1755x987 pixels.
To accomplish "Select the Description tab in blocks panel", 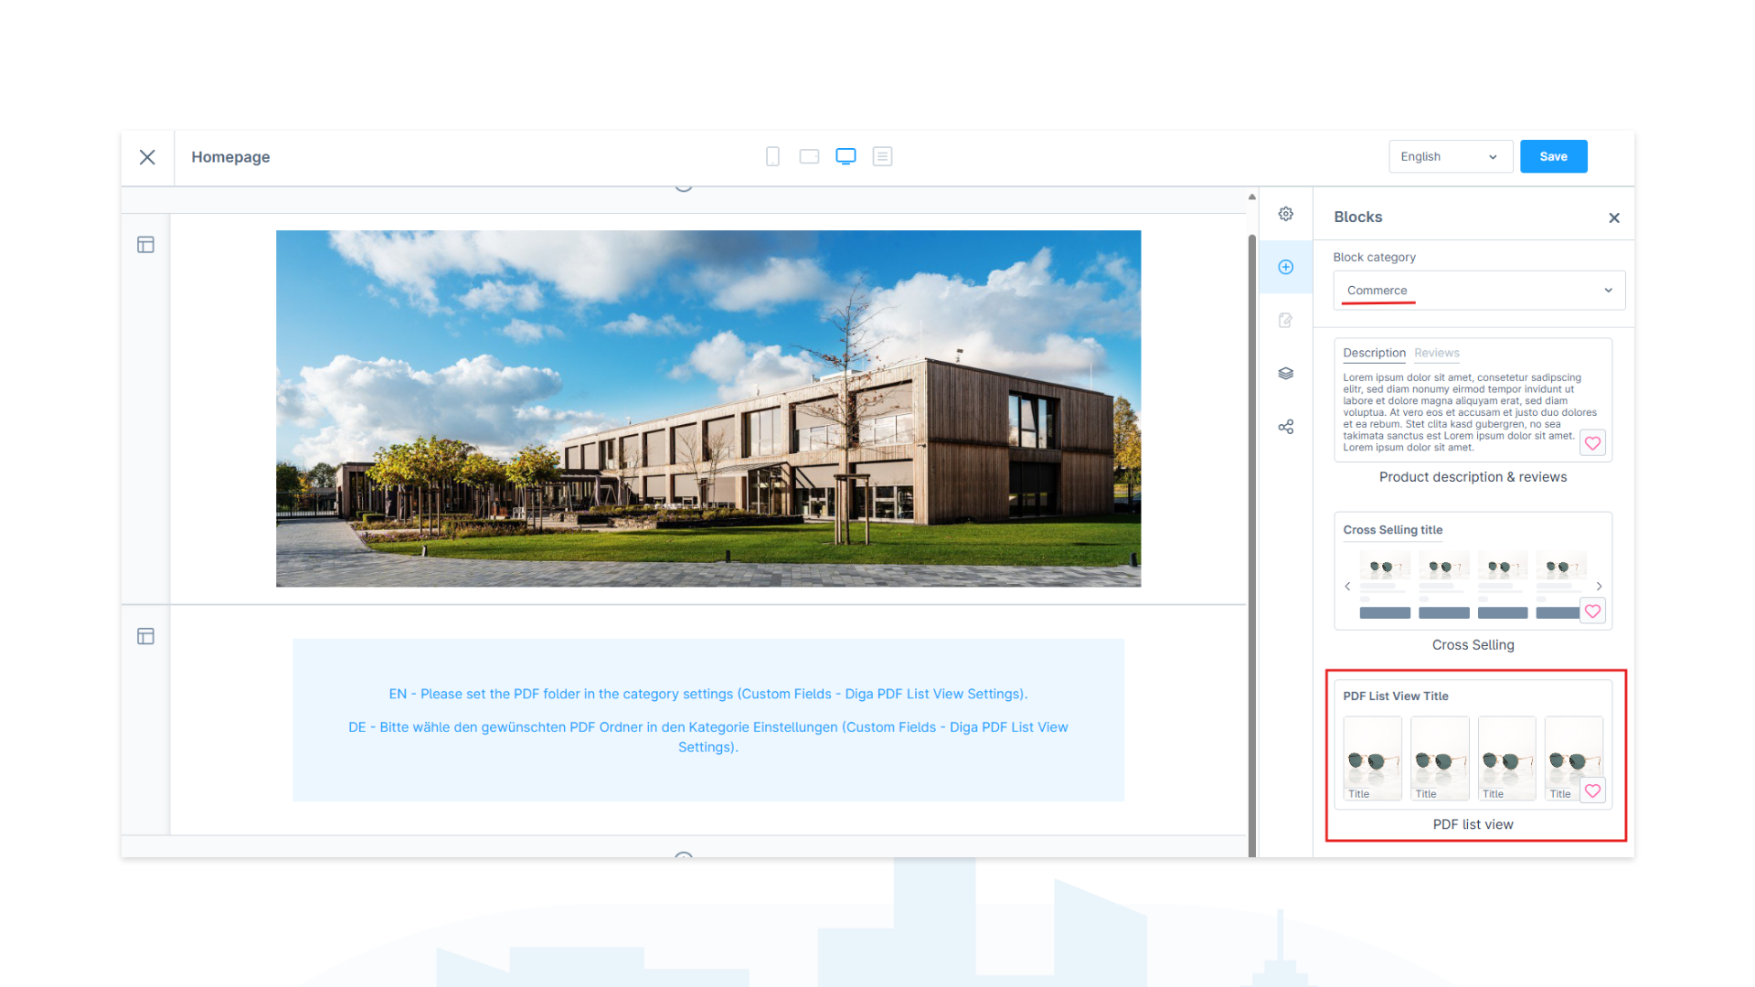I will pos(1374,352).
